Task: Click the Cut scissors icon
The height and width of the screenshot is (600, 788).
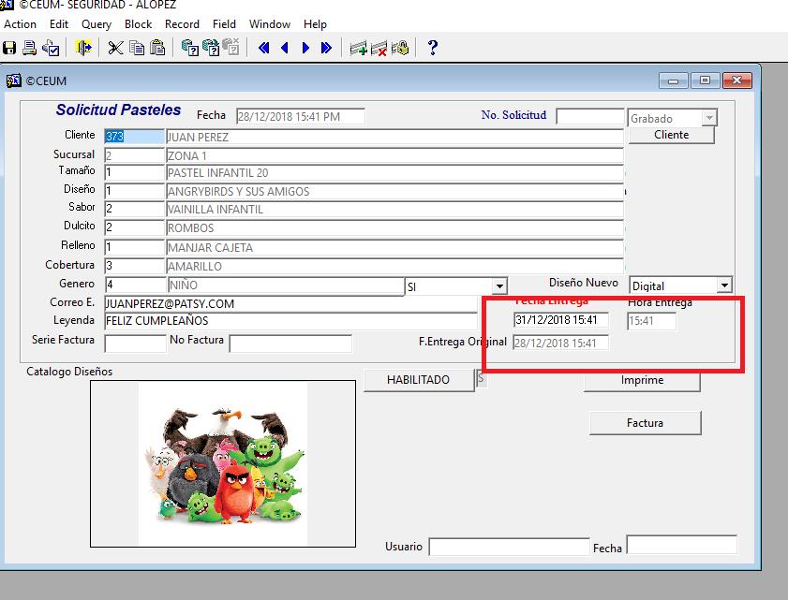Action: tap(115, 48)
